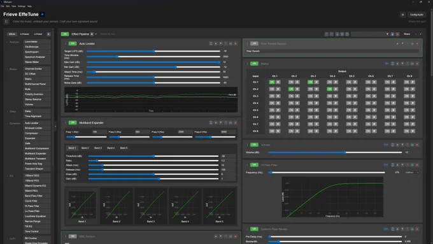This screenshot has height=244, width=433.
Task: Open help for the Auto Leveler effect
Action: click(225, 44)
